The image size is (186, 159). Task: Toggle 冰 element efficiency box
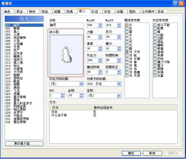(x=127, y=28)
